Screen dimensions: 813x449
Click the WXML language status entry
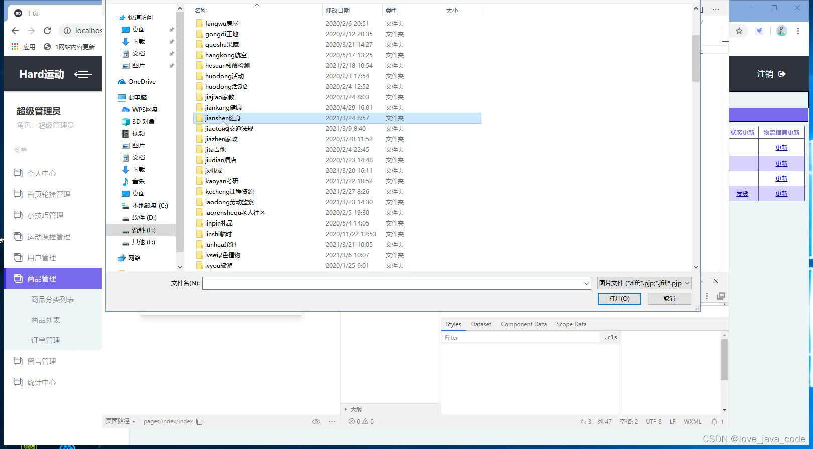(692, 422)
